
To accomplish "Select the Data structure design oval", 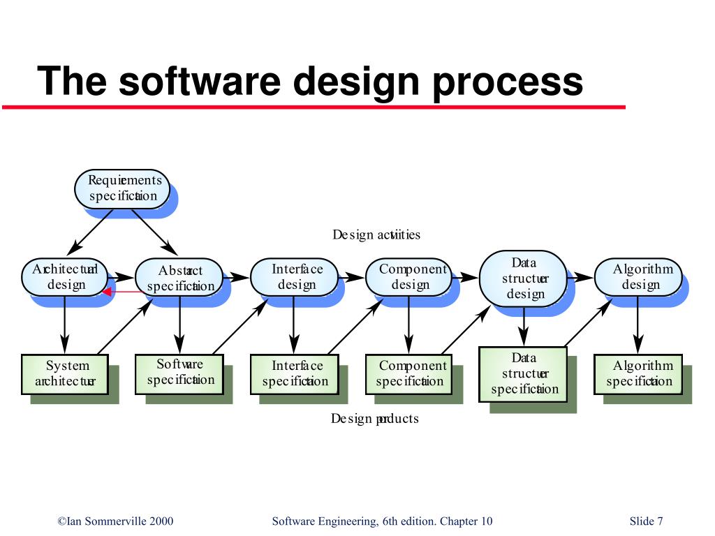I will (524, 278).
